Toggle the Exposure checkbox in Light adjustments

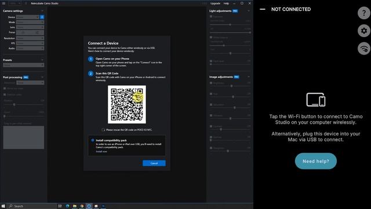[x=211, y=17]
